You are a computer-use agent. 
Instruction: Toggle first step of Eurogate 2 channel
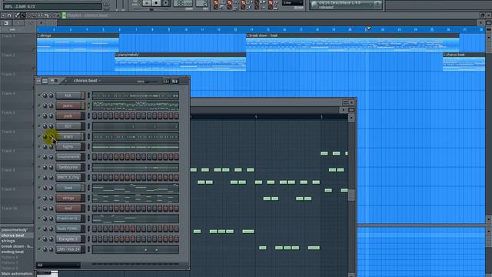95,239
